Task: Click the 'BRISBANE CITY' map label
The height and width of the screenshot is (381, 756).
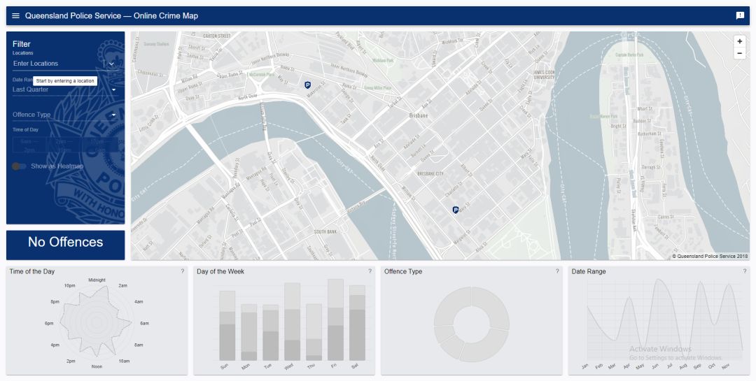Action: pyautogui.click(x=430, y=173)
